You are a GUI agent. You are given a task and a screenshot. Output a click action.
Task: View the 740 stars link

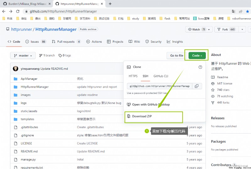(220, 90)
